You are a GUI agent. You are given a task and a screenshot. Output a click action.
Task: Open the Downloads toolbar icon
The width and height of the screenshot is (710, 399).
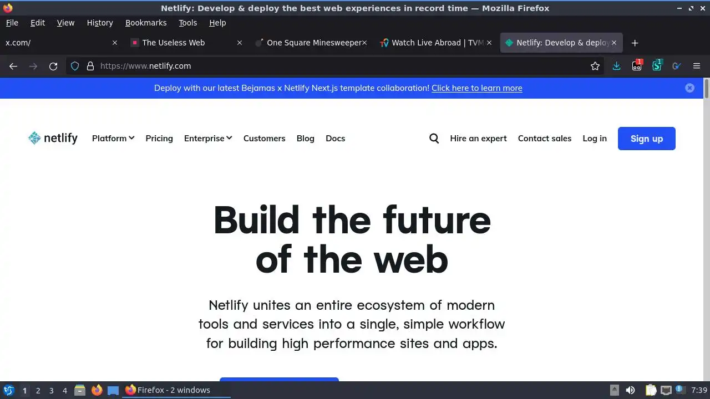[x=616, y=66]
